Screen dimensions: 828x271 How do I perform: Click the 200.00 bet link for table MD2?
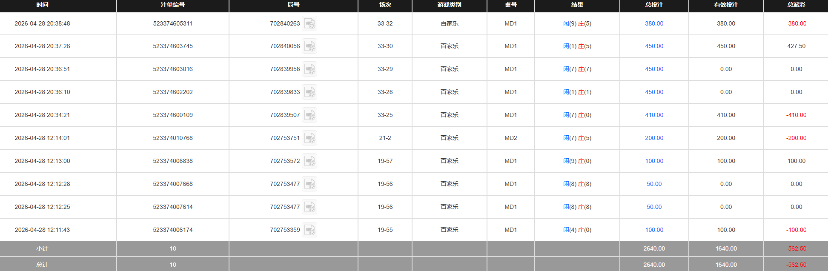coord(654,138)
